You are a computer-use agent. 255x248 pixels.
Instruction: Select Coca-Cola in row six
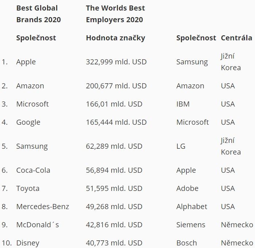33,170
